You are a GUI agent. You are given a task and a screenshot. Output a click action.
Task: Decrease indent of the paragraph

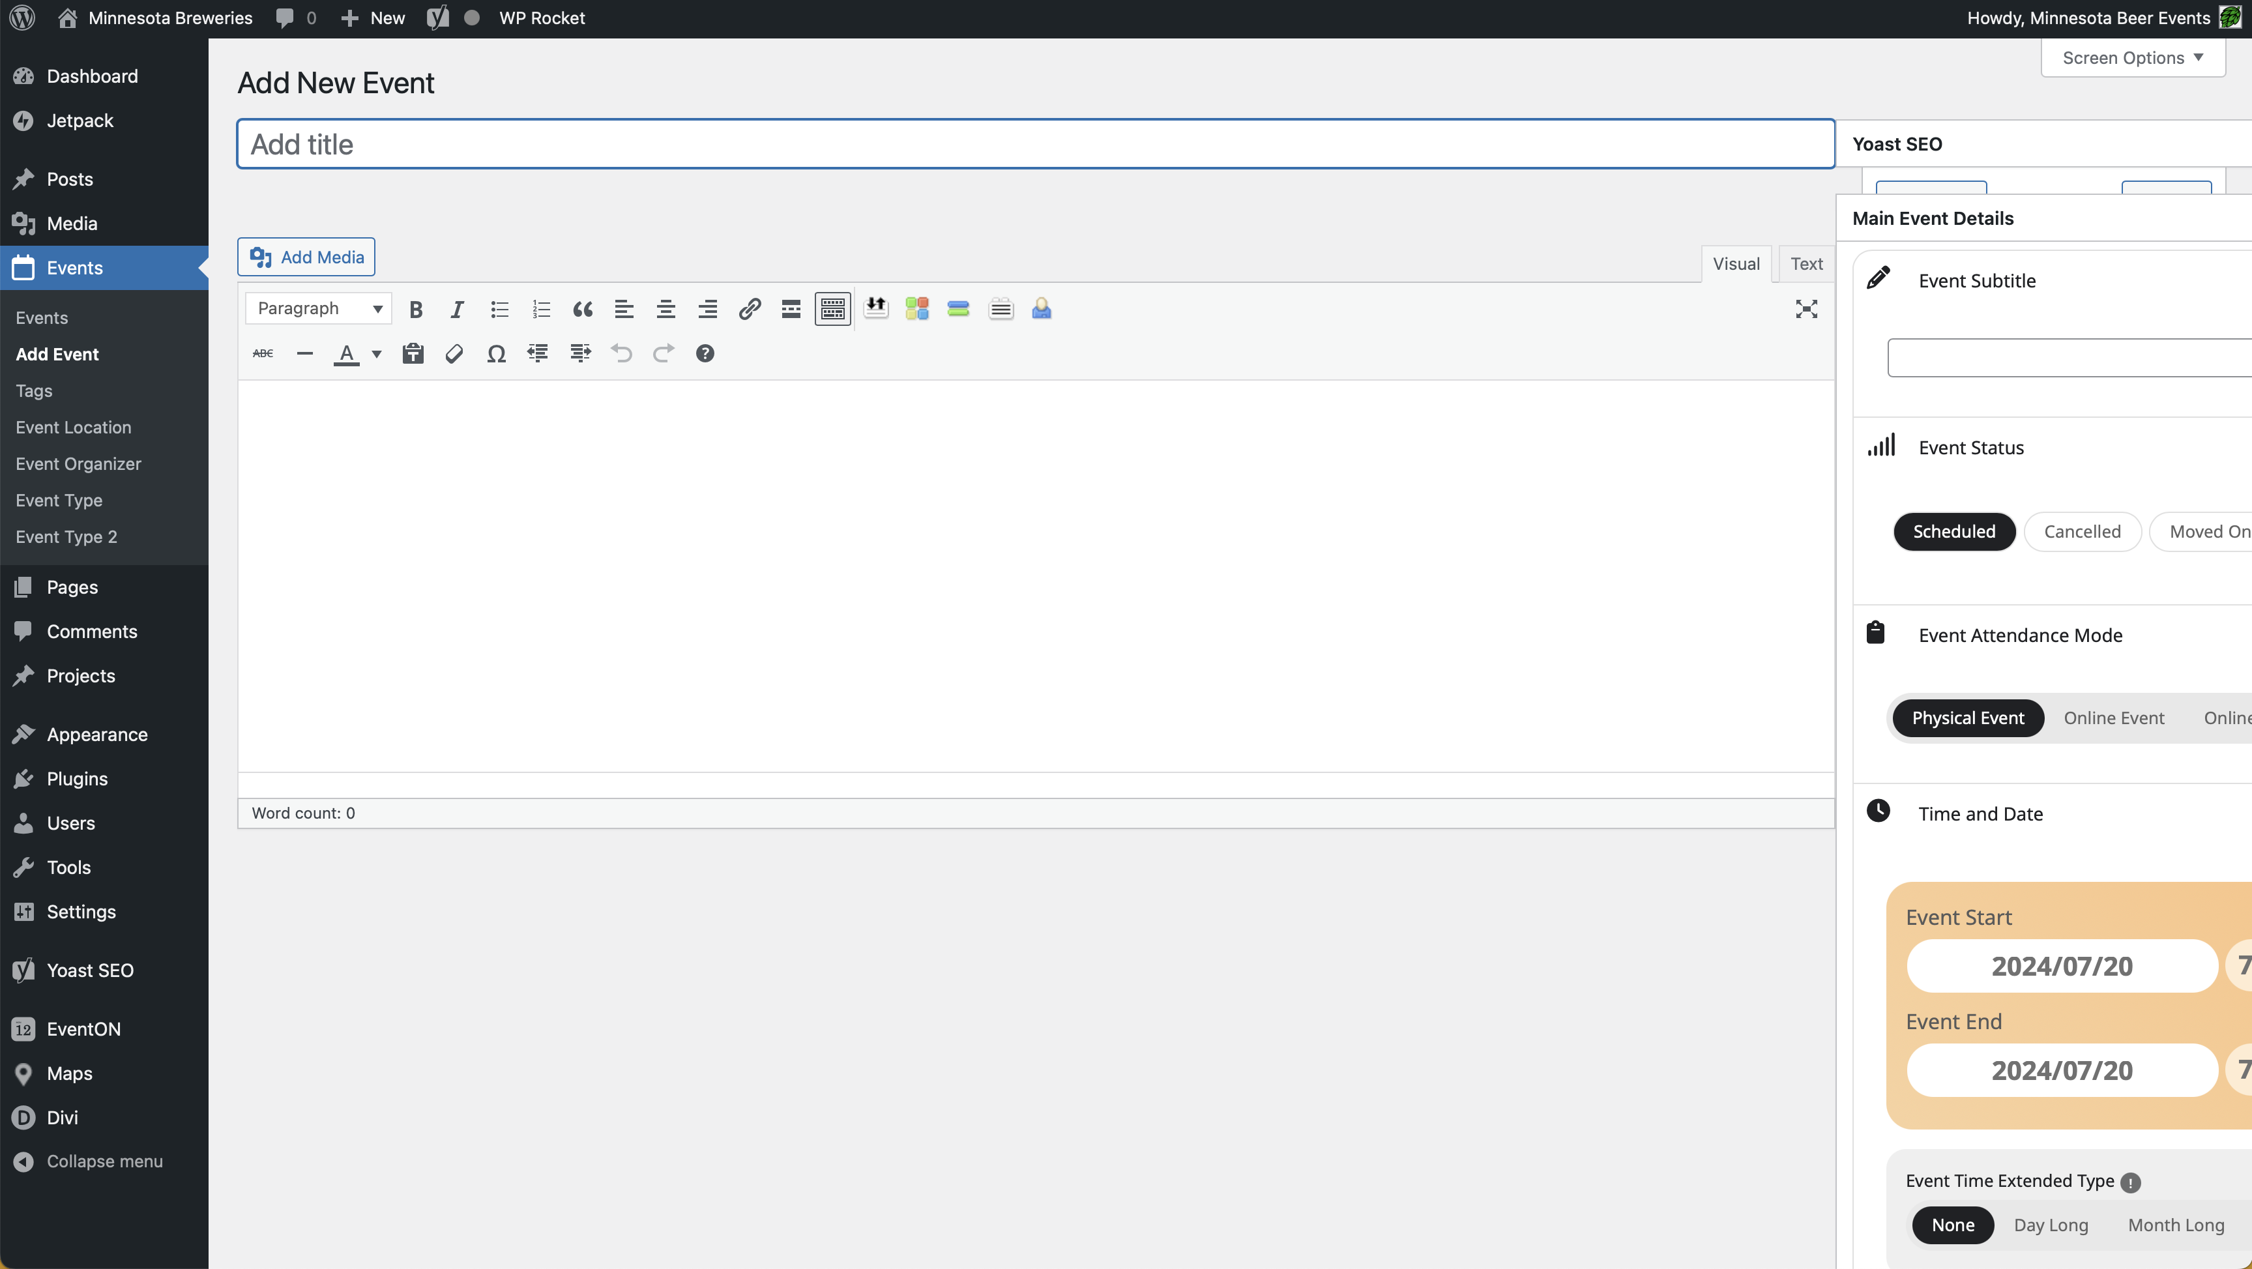(538, 354)
